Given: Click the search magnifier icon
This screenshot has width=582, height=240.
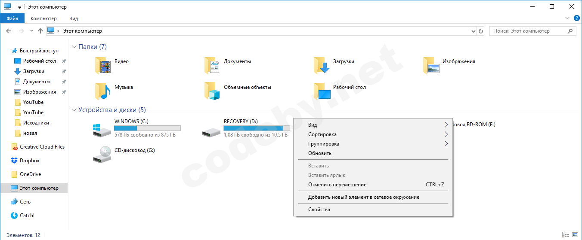Looking at the screenshot, I should click(570, 31).
